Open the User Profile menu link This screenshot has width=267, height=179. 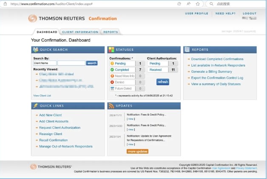coord(196,14)
